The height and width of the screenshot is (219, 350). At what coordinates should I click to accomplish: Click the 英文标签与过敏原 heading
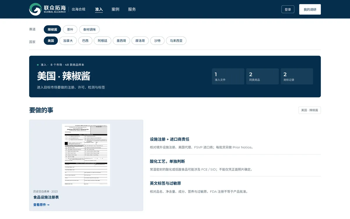[165, 183]
